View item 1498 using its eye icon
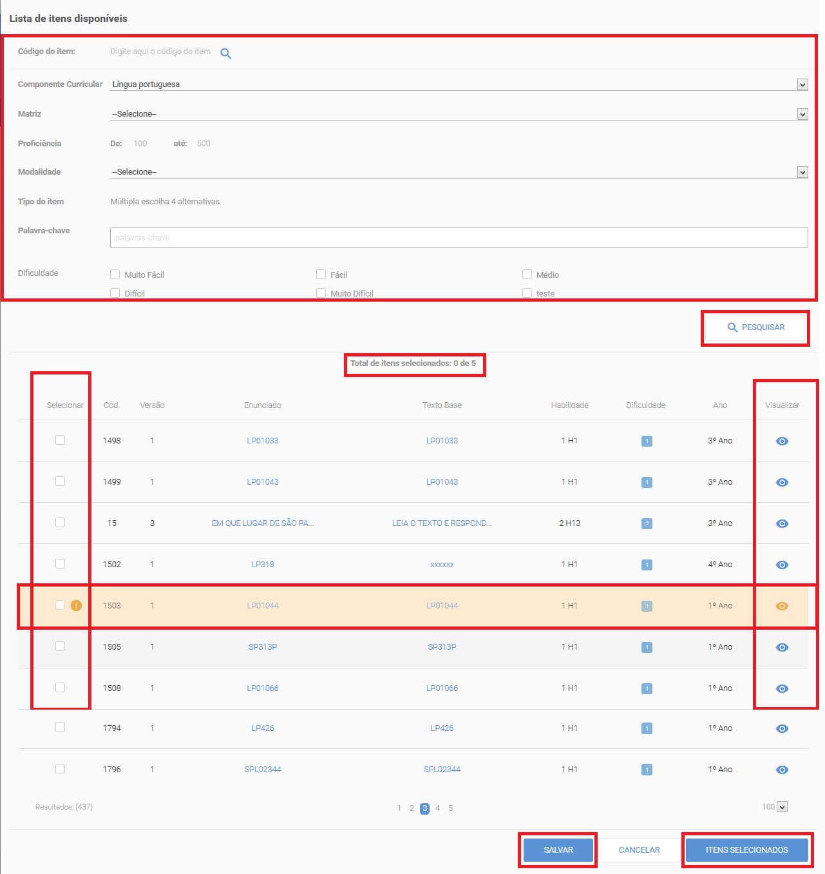825x874 pixels. (x=782, y=441)
